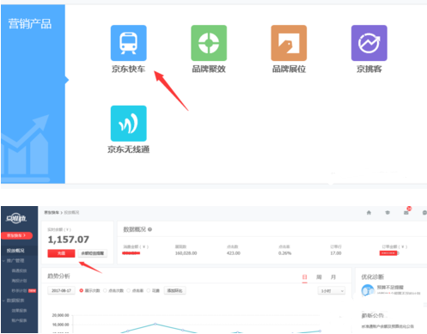Switch trend chart to 月 tab

click(333, 276)
